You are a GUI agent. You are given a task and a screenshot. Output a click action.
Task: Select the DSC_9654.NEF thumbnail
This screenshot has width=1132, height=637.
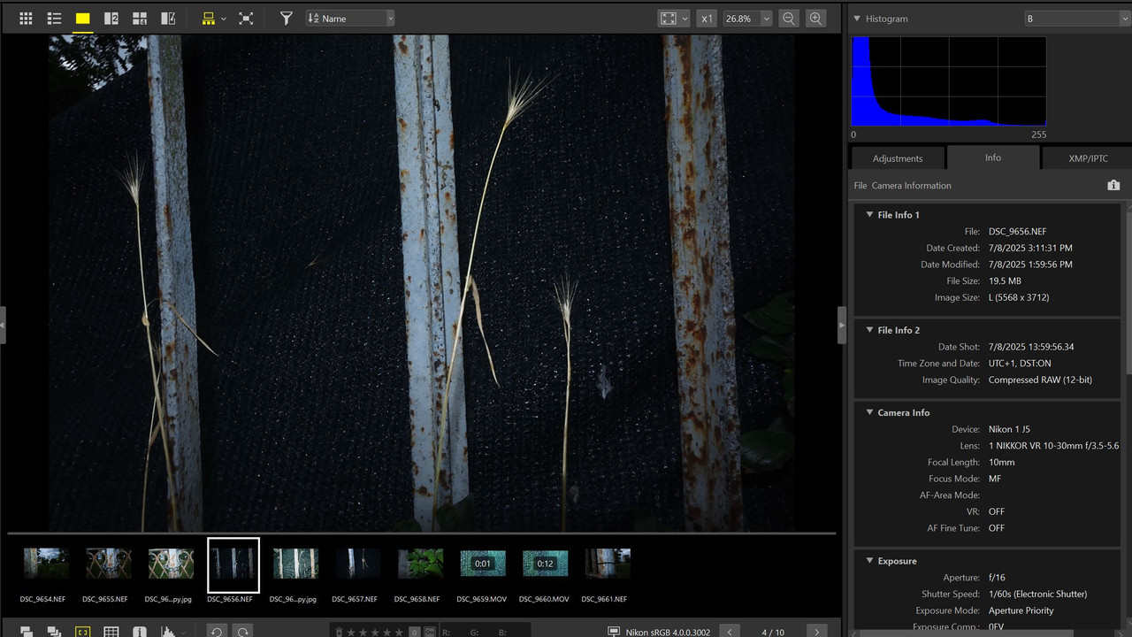(46, 564)
